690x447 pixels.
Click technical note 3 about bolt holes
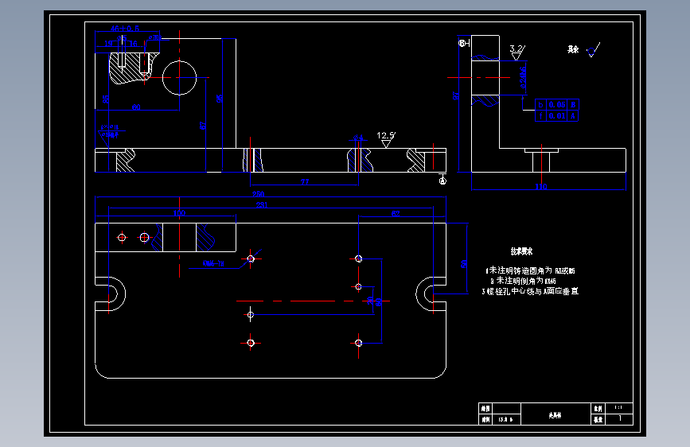coord(530,291)
